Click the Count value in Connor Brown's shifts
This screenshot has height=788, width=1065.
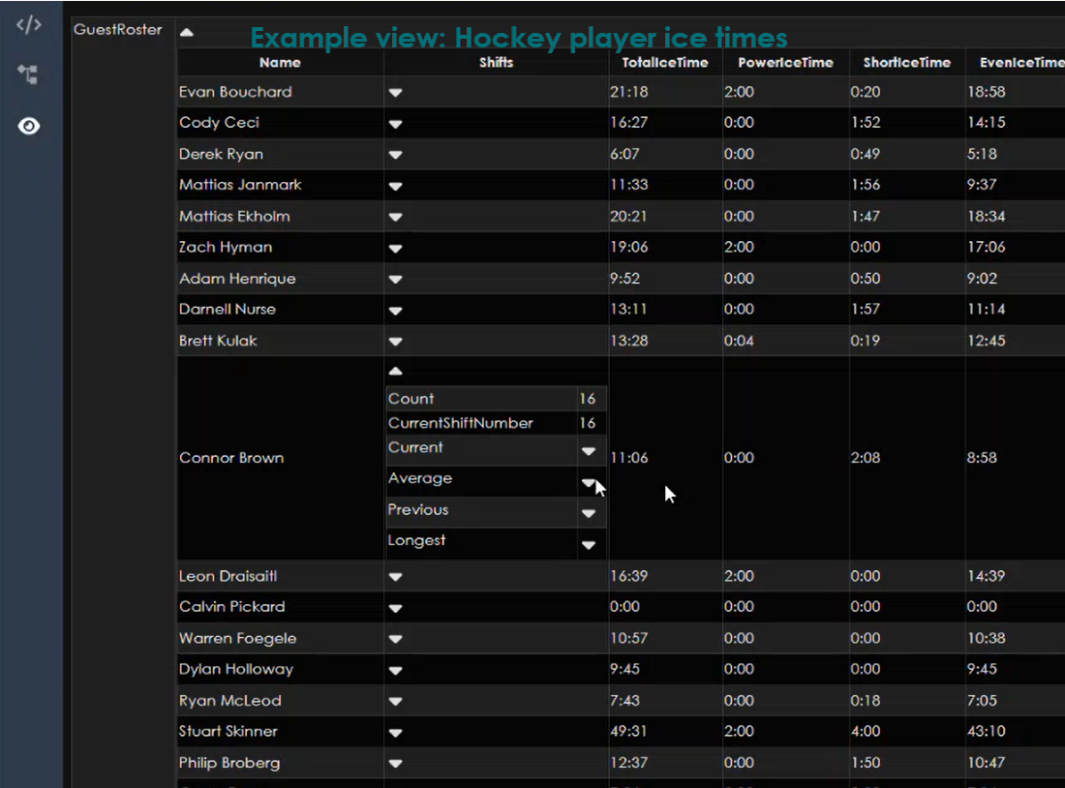587,399
